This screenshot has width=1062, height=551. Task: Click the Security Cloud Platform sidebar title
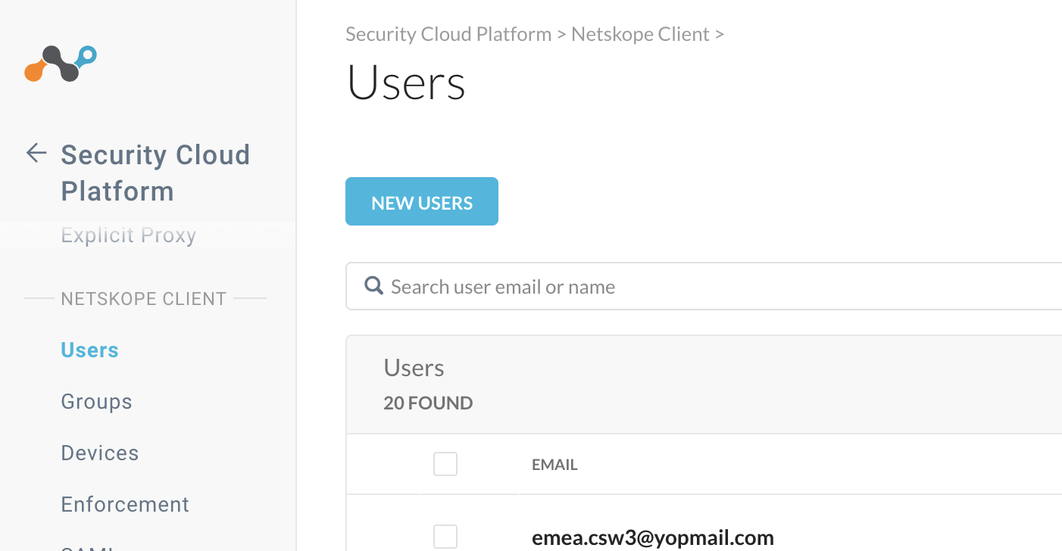pyautogui.click(x=155, y=173)
